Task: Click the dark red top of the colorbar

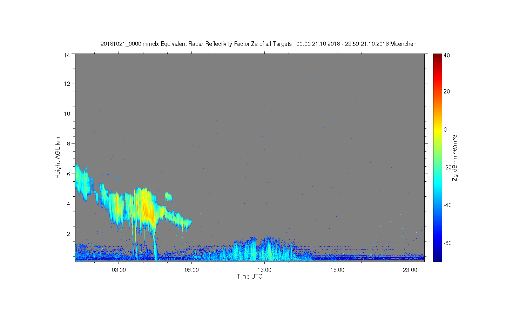Action: (x=437, y=57)
